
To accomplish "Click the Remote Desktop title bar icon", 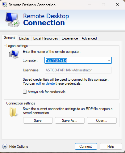I will [x=5, y=5].
